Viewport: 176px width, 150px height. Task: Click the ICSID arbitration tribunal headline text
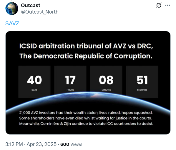(x=86, y=46)
